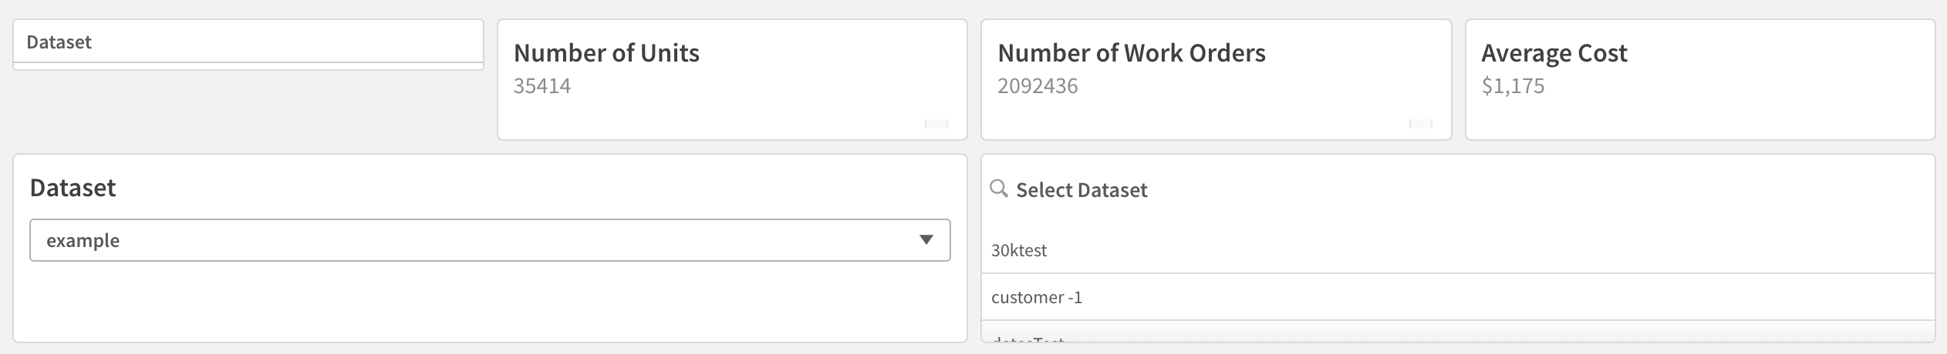
Task: Select the 30ktest dataset from list
Action: click(1019, 250)
